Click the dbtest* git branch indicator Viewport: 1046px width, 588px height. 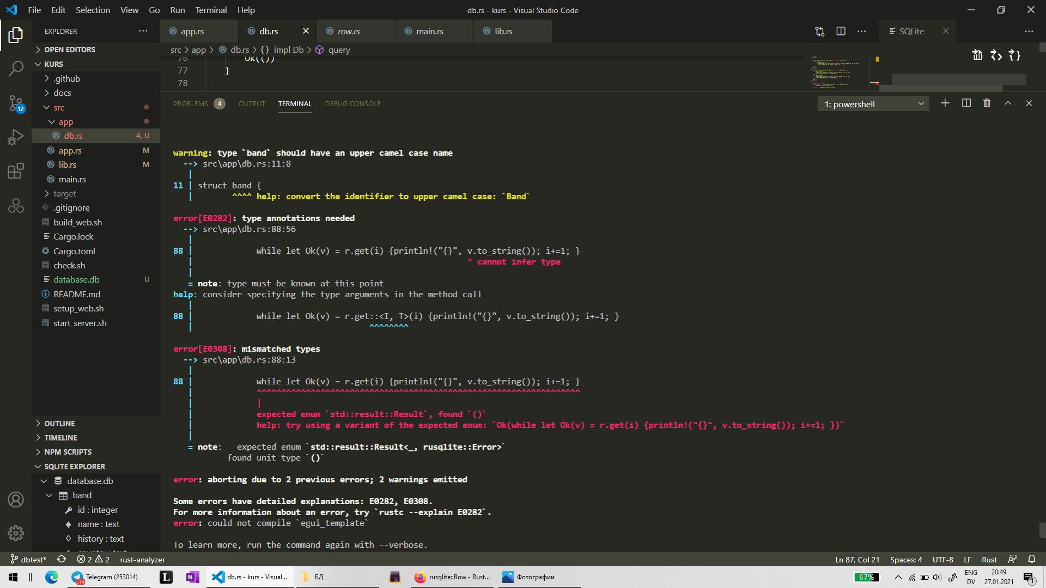28,560
